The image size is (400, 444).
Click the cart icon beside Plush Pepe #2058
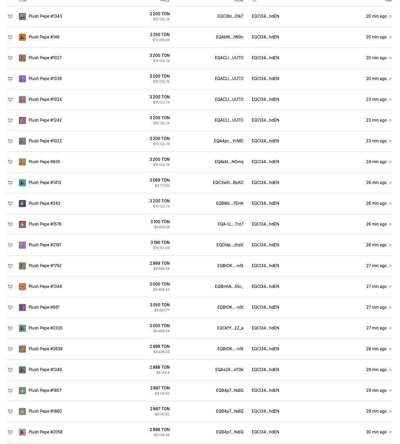coord(10,432)
